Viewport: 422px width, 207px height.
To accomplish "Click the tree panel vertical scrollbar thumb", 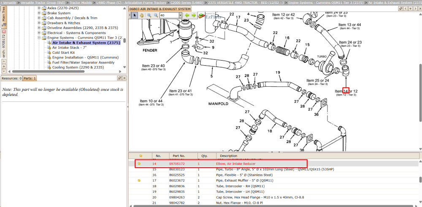I will point(124,40).
